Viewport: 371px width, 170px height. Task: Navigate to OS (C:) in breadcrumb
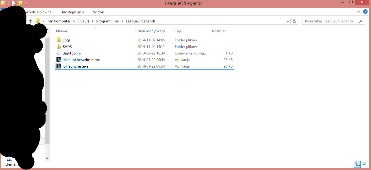(83, 21)
